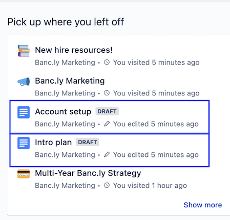Open the New hire resources! page

click(74, 50)
